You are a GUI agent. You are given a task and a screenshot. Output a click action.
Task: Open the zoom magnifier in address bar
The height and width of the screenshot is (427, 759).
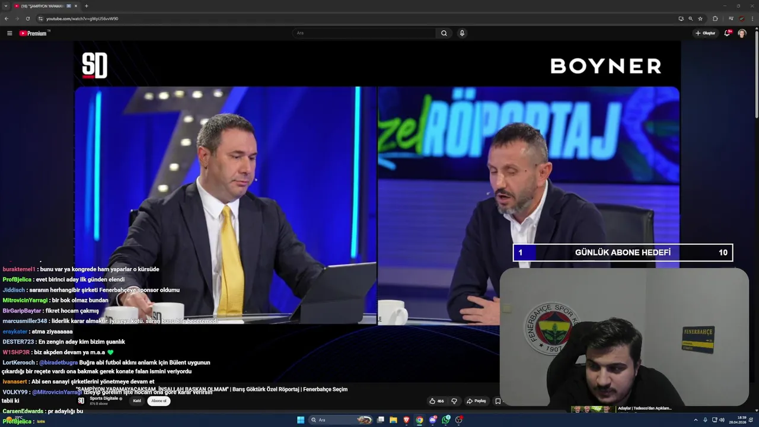click(690, 18)
